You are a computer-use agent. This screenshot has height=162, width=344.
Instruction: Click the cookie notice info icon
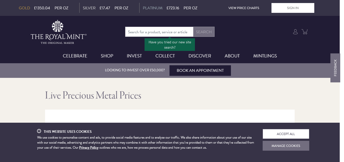tap(39, 131)
